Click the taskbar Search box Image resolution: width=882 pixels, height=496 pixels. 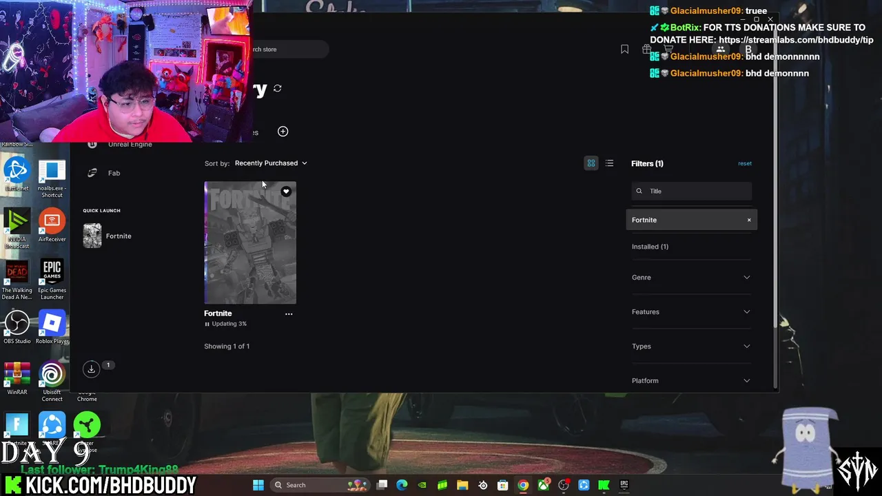point(320,485)
